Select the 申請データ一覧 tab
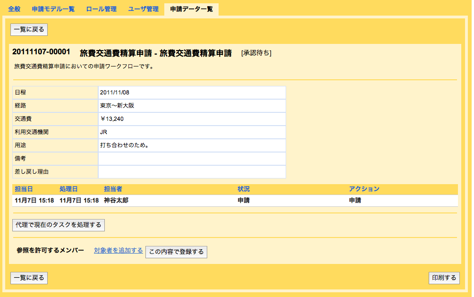Viewport: 474px width, 297px height. (x=191, y=8)
